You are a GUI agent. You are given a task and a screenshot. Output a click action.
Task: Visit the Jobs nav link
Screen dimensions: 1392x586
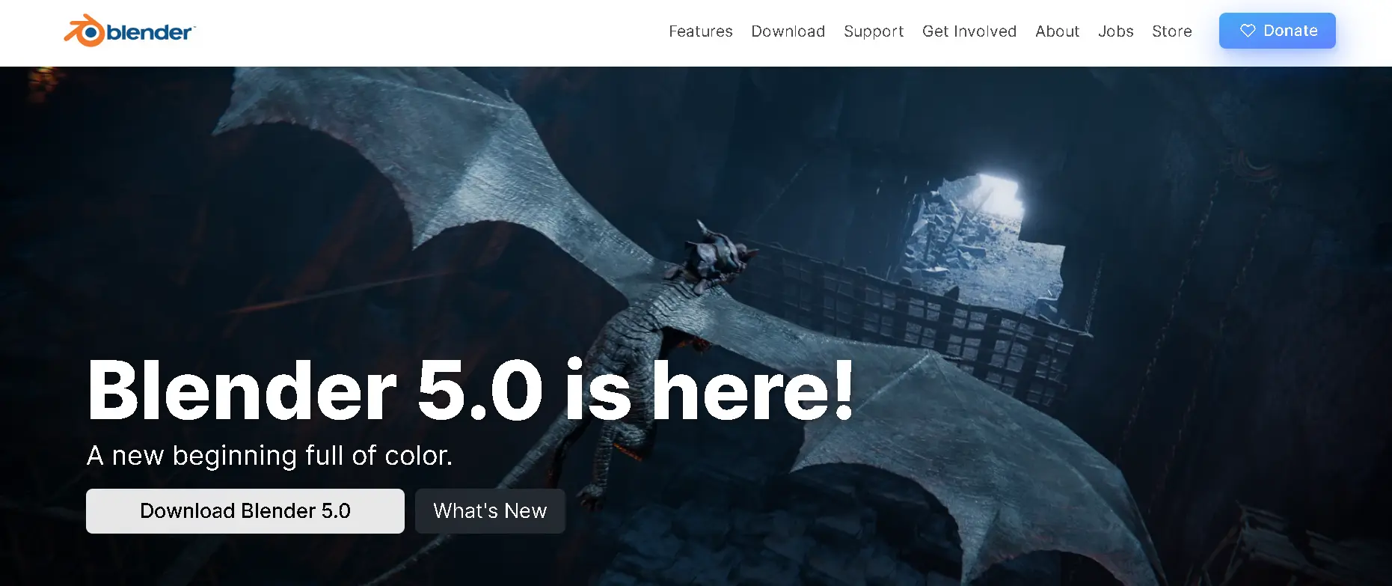[x=1115, y=31]
